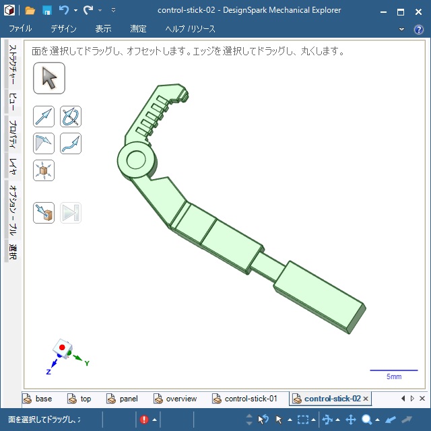
Task: Switch to the overview document tab
Action: click(180, 399)
